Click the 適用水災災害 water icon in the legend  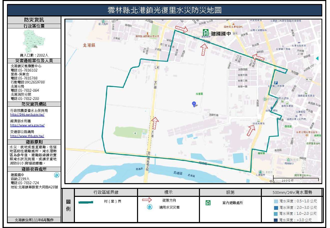coord(150,207)
